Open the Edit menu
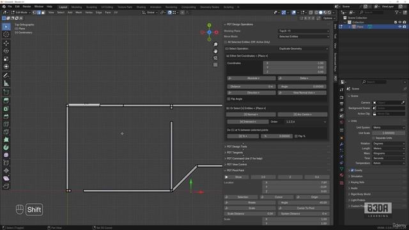The height and width of the screenshot is (230, 409). [x=17, y=6]
